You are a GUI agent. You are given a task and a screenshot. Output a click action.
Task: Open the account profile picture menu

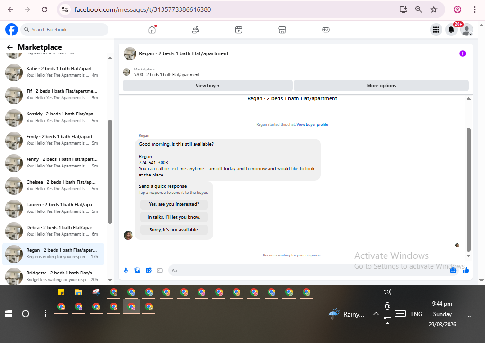pyautogui.click(x=467, y=30)
